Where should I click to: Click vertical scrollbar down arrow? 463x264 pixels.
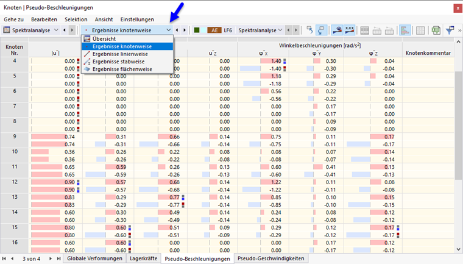pyautogui.click(x=458, y=249)
